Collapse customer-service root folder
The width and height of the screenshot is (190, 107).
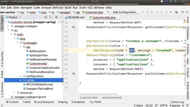[x=6, y=22]
